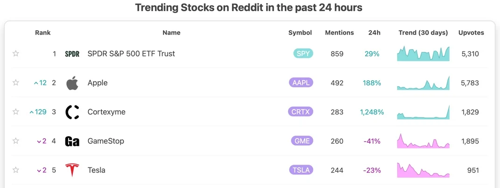Click the Apple logo icon
The width and height of the screenshot is (500, 188).
(72, 83)
